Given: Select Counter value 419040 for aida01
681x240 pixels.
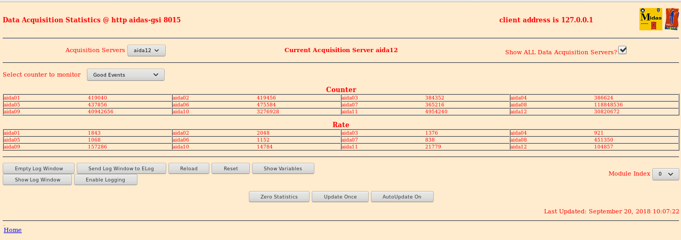Looking at the screenshot, I should pos(98,98).
